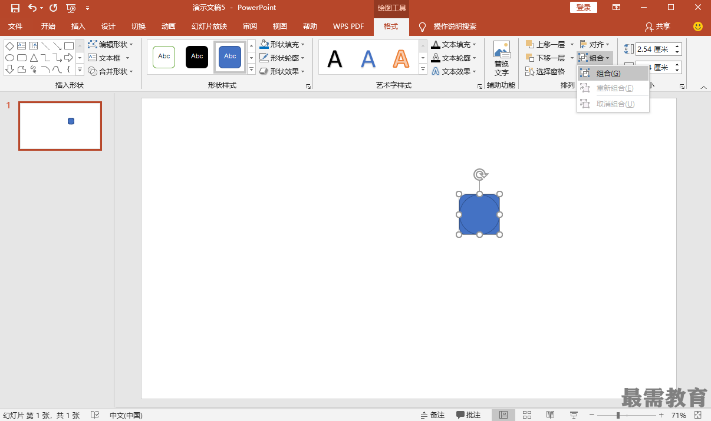Select the rectangle shape in the top row

pos(69,45)
